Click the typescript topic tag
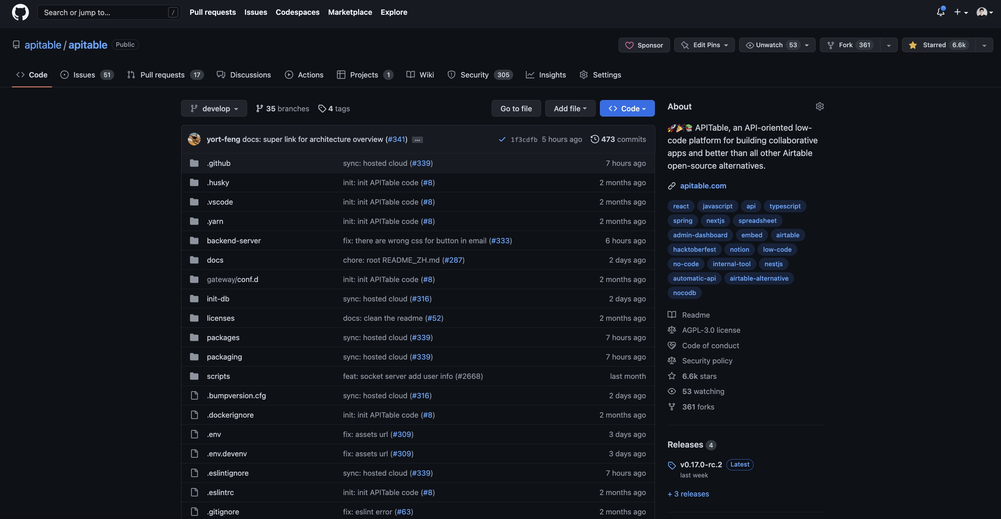The height and width of the screenshot is (519, 1001). pos(785,206)
